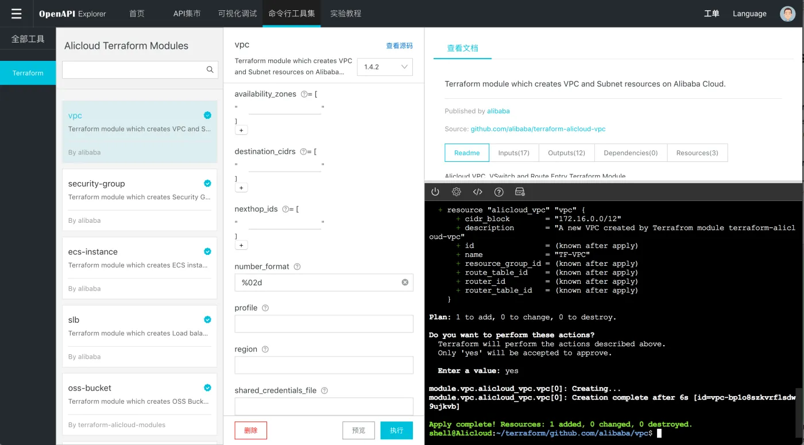Image resolution: width=804 pixels, height=445 pixels.
Task: Click the 查看源码 link
Action: 399,46
